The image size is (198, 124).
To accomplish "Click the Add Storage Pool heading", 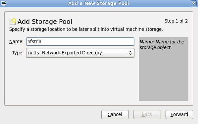I will pos(45,22).
